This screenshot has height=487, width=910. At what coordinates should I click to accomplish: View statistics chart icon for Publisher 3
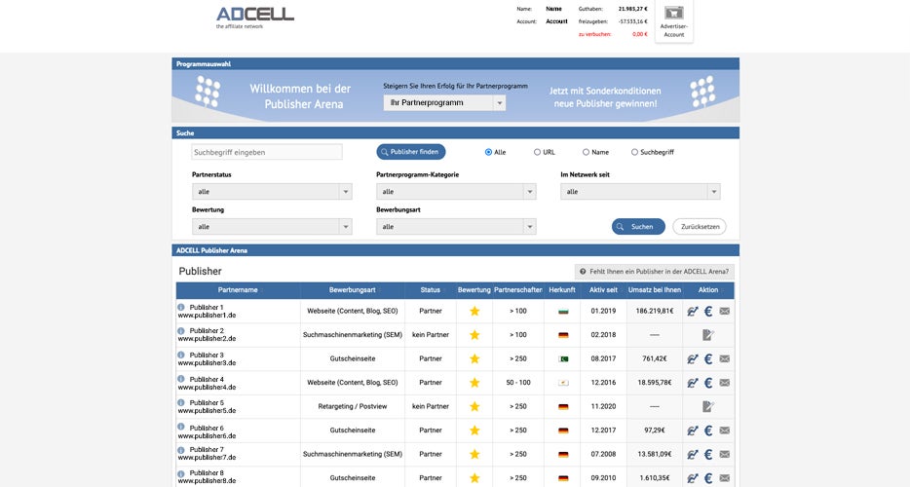pyautogui.click(x=693, y=358)
